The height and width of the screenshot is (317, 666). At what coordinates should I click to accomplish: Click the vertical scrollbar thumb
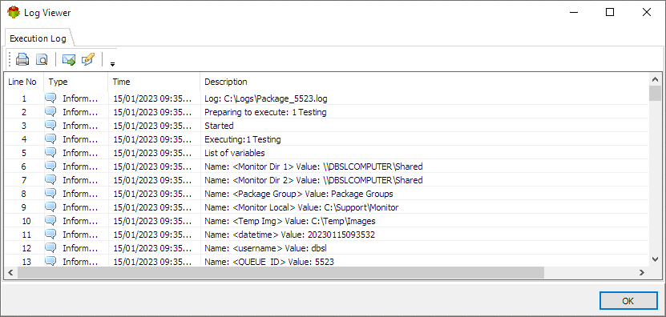point(655,94)
